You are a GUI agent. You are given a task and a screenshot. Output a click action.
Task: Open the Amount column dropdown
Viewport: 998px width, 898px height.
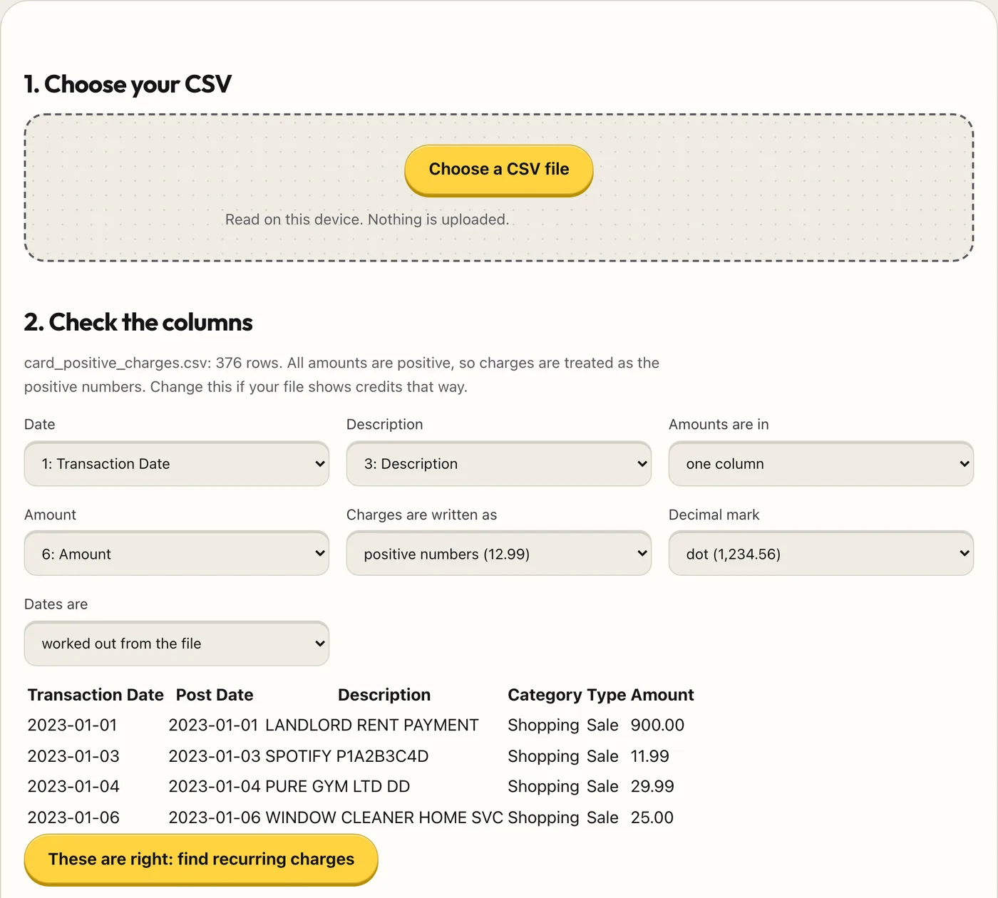[177, 554]
